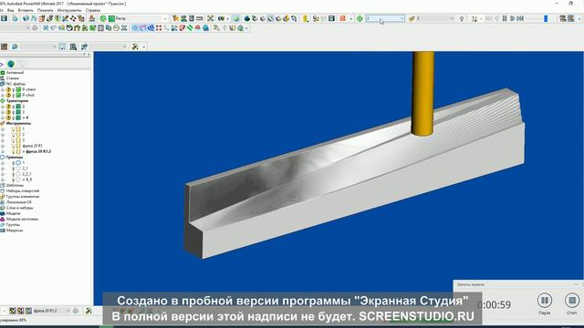Select the Шаблоны tree item
The image size is (584, 328).
(x=15, y=185)
